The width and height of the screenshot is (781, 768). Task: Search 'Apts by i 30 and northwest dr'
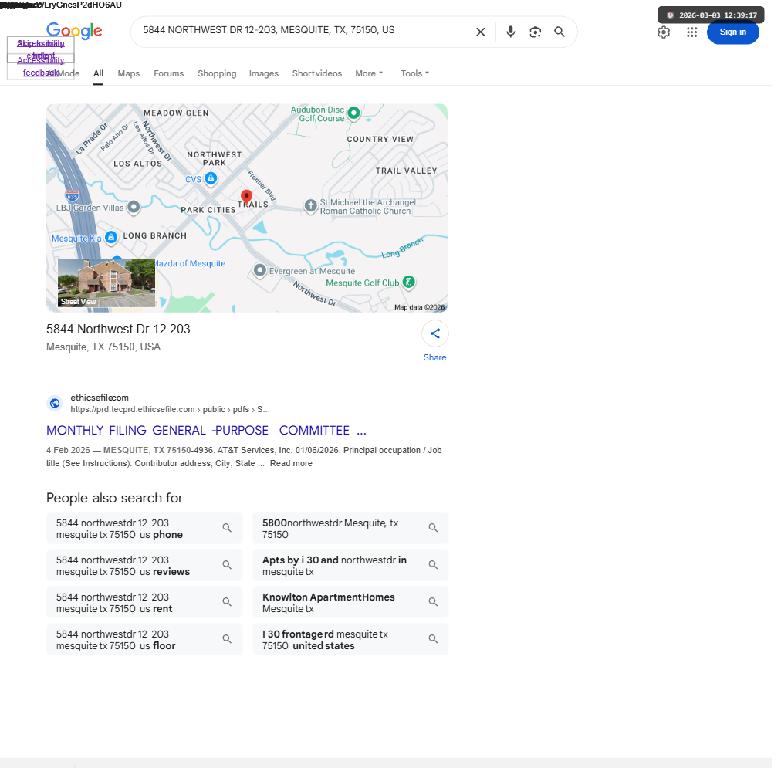pos(350,565)
